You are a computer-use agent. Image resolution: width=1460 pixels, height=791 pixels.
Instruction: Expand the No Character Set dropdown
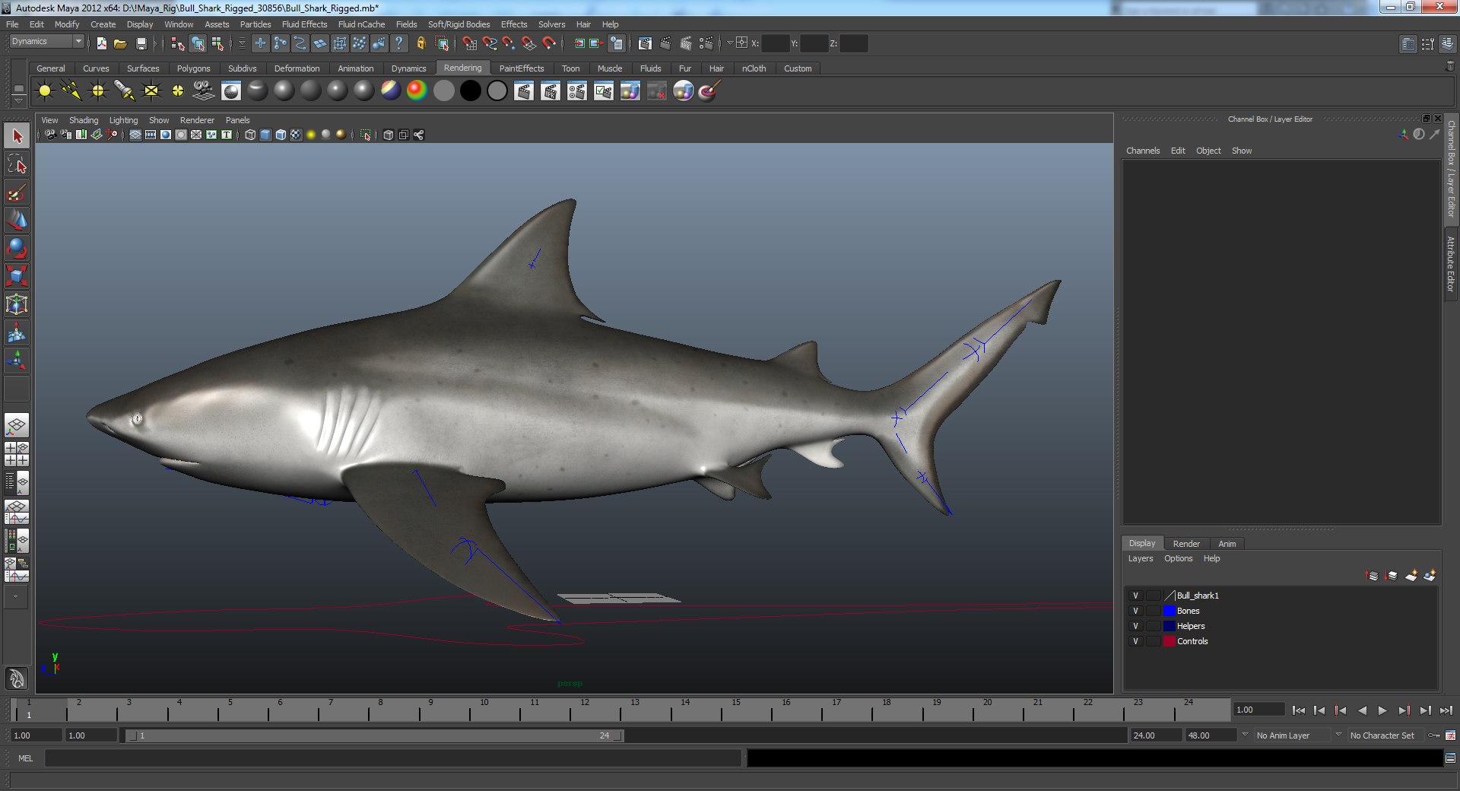(x=1338, y=735)
